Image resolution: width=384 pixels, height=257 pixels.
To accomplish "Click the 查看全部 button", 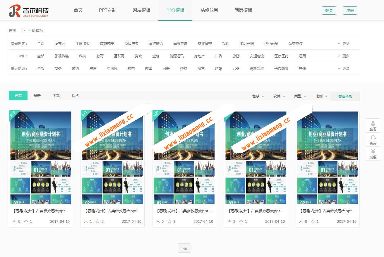I will (x=345, y=96).
